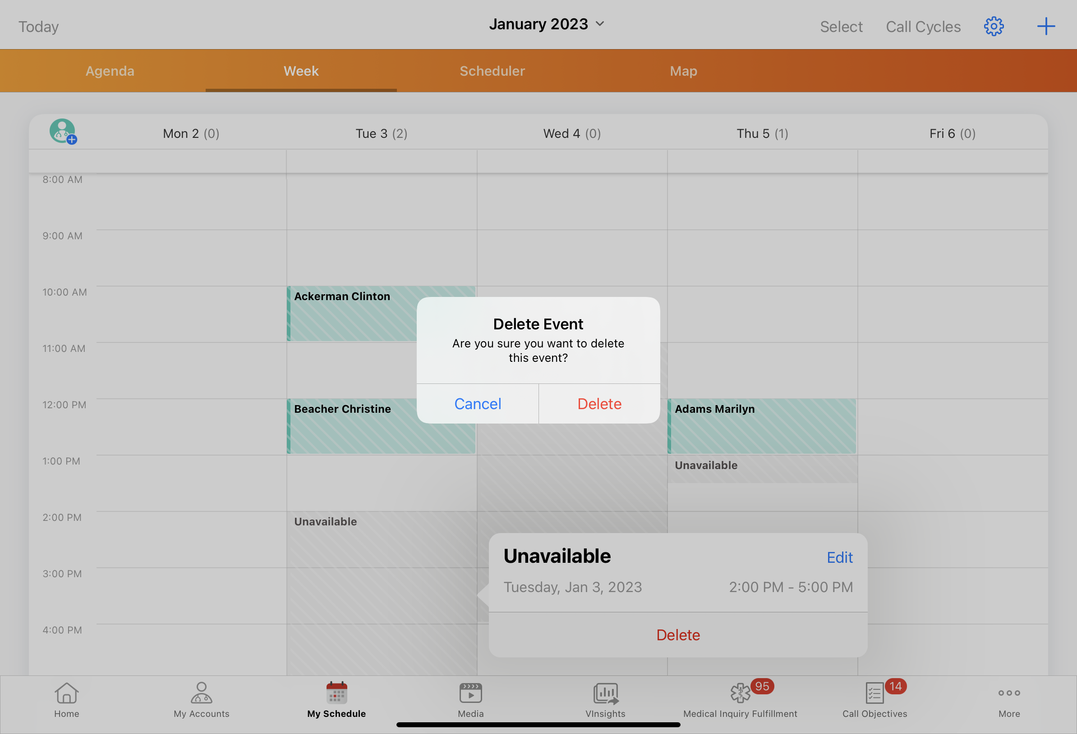Confirm Delete in Delete Event dialog
This screenshot has height=734, width=1077.
pyautogui.click(x=599, y=404)
